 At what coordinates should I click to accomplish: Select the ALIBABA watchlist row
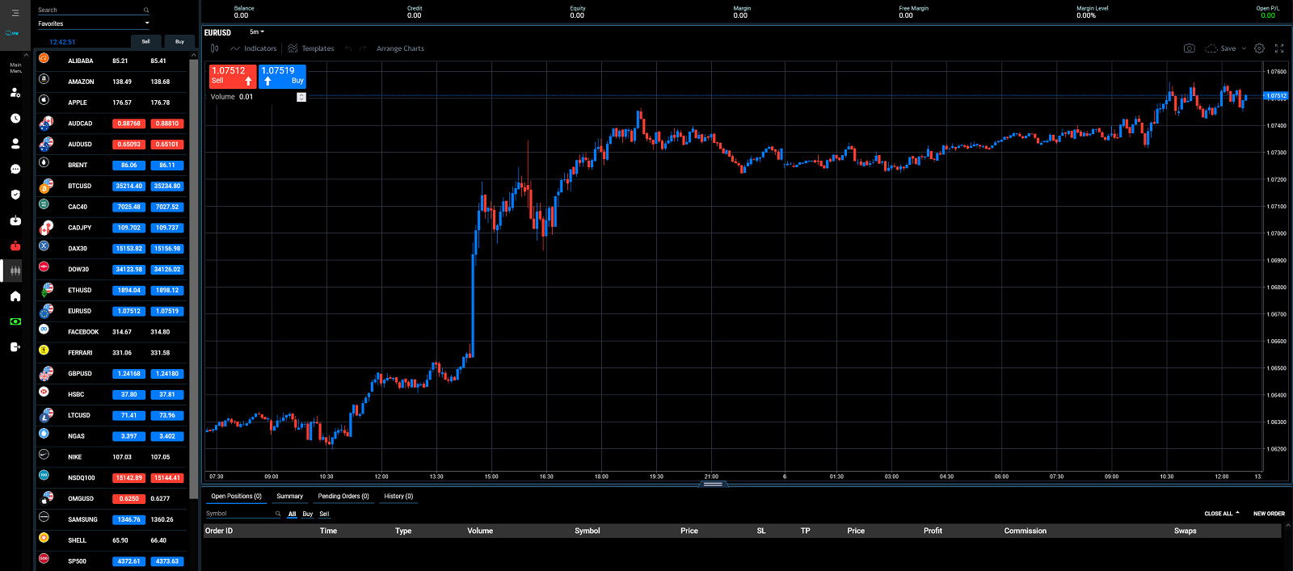point(112,61)
